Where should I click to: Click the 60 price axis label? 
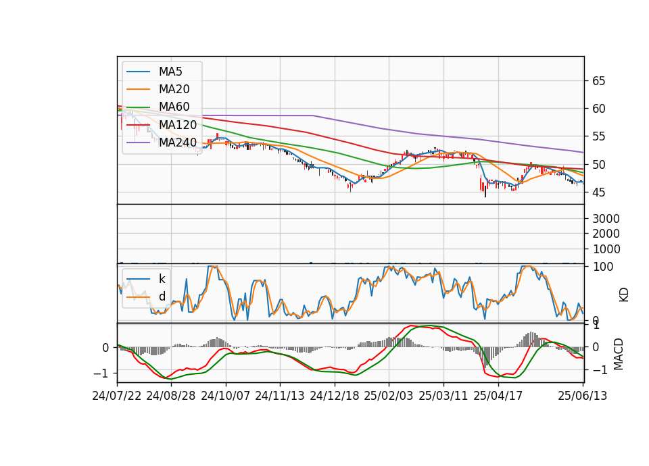(598, 109)
